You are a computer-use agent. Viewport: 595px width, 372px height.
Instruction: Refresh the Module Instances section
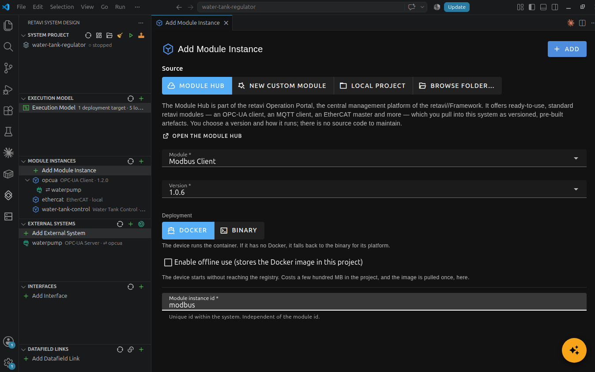131,161
